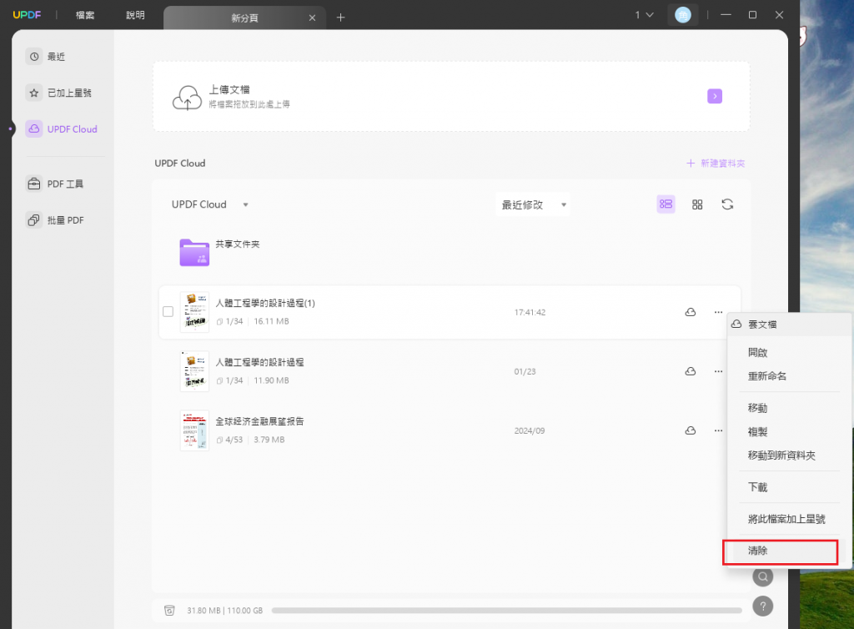This screenshot has height=629, width=854.
Task: Switch to list view layout
Action: [x=666, y=204]
